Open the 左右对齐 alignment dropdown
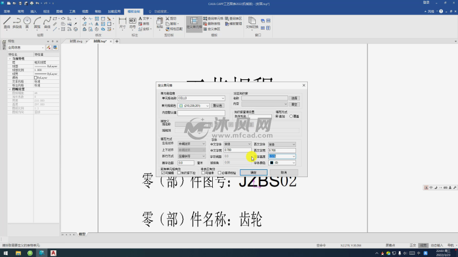Viewport: 458px width, 257px height. 204,144
